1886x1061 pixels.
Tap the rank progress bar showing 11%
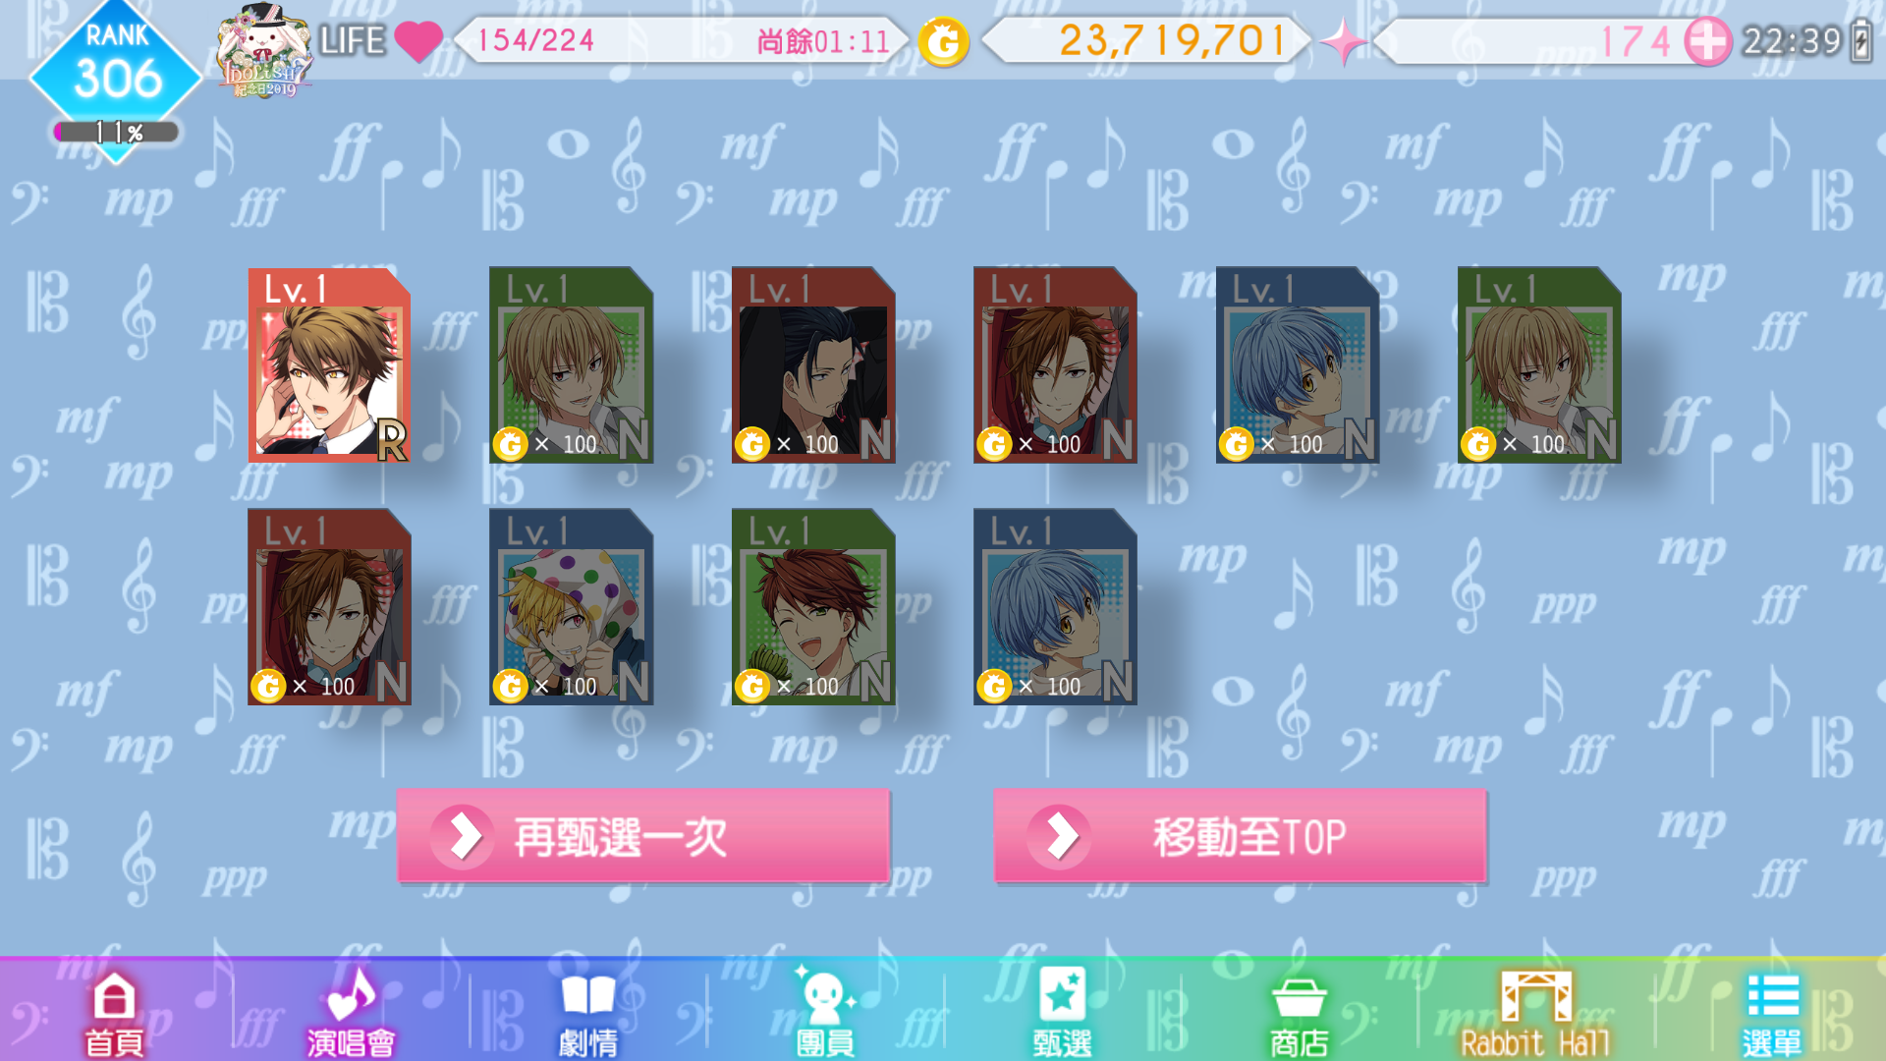[116, 132]
